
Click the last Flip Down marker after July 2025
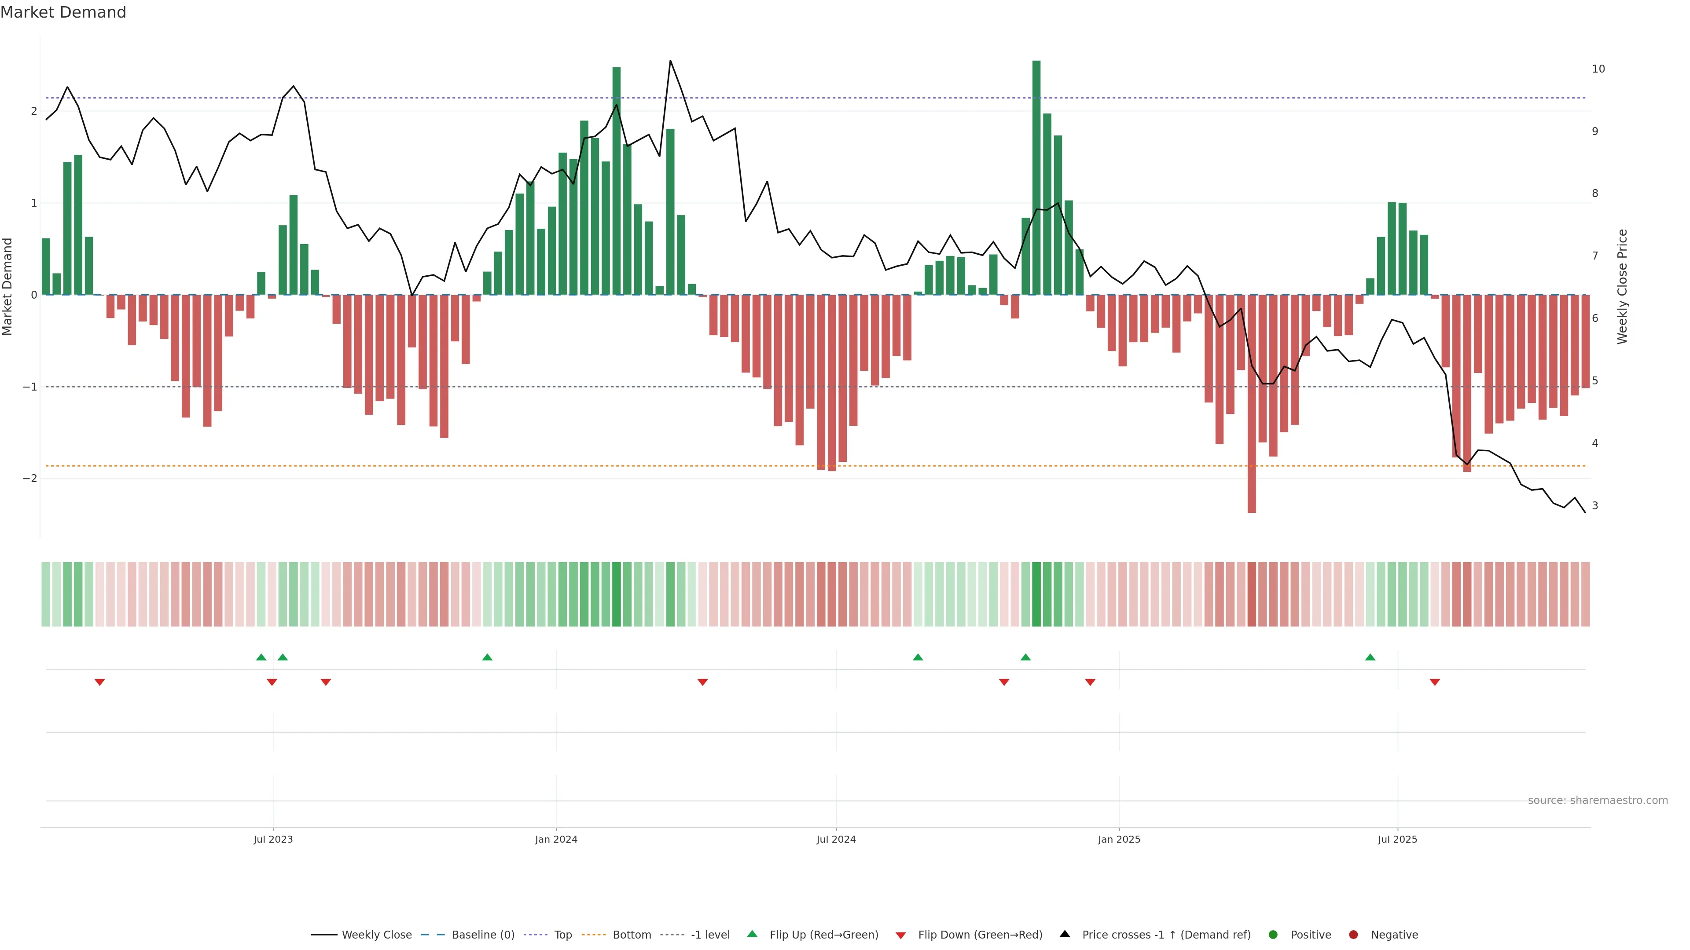1435,683
